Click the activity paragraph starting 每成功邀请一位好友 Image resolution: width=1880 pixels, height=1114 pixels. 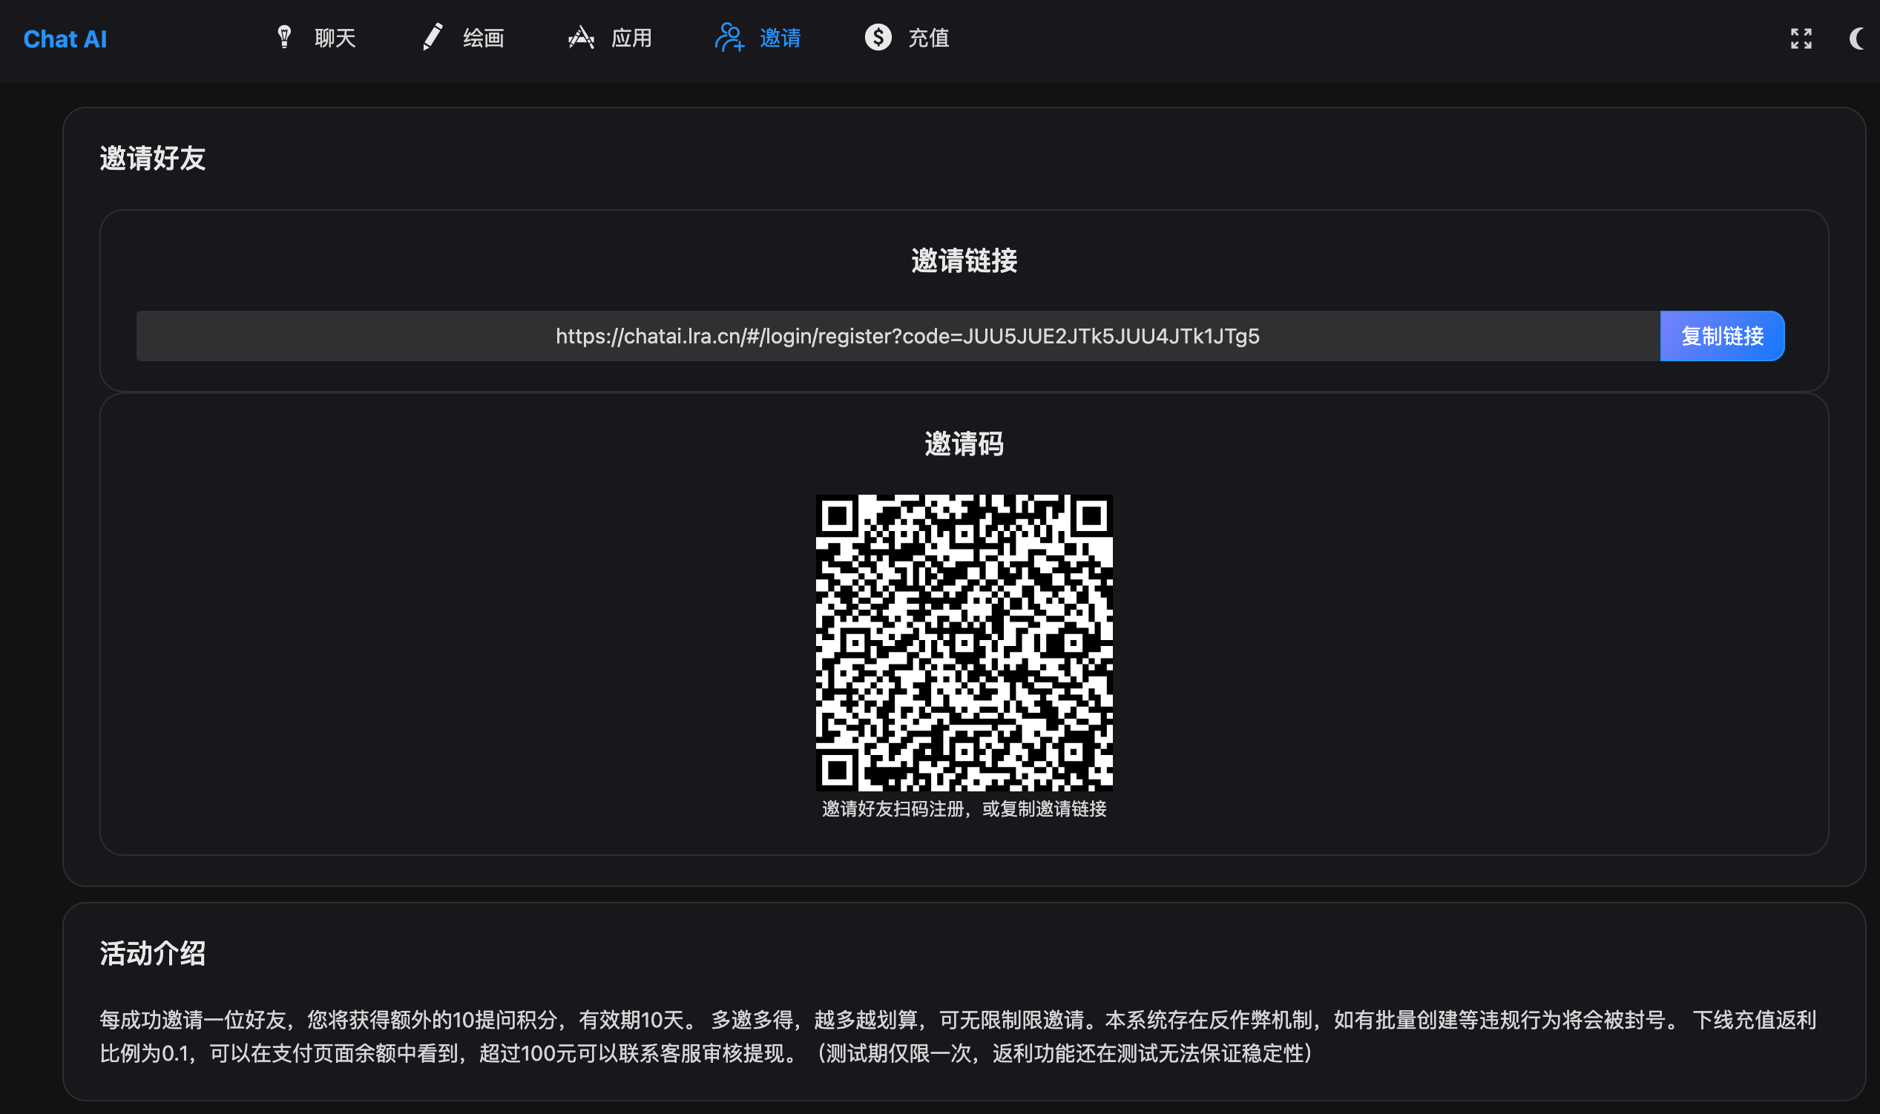pos(958,1037)
